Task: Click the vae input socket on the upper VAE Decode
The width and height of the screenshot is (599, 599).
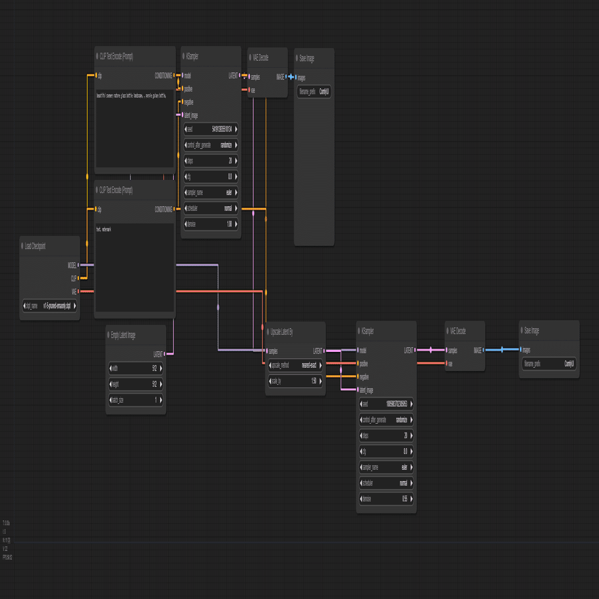Action: (x=250, y=90)
